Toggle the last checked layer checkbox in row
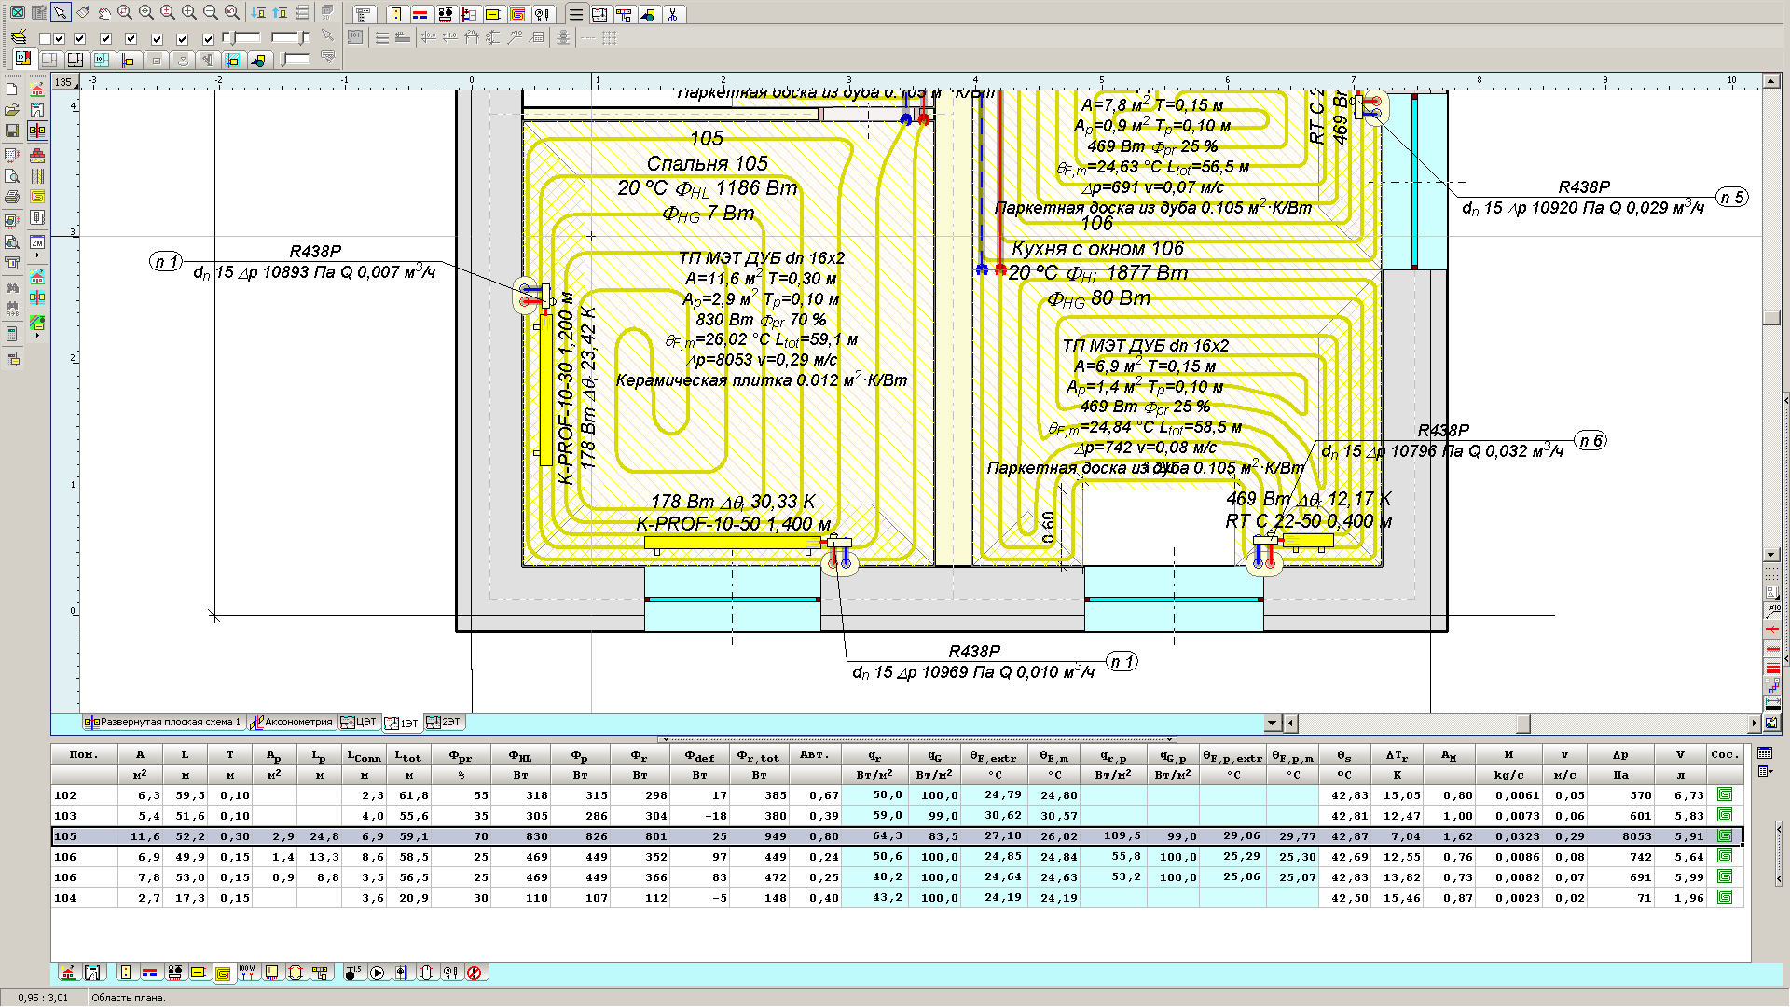Screen dimensions: 1790x1007 (x=207, y=38)
